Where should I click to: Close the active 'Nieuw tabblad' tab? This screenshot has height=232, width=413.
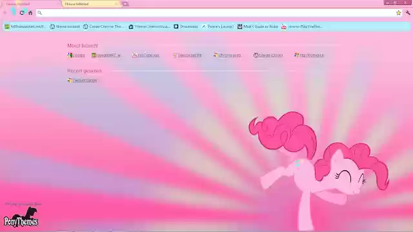pos(116,4)
